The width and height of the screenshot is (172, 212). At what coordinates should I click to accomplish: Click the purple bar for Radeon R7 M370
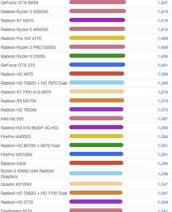point(97,20)
